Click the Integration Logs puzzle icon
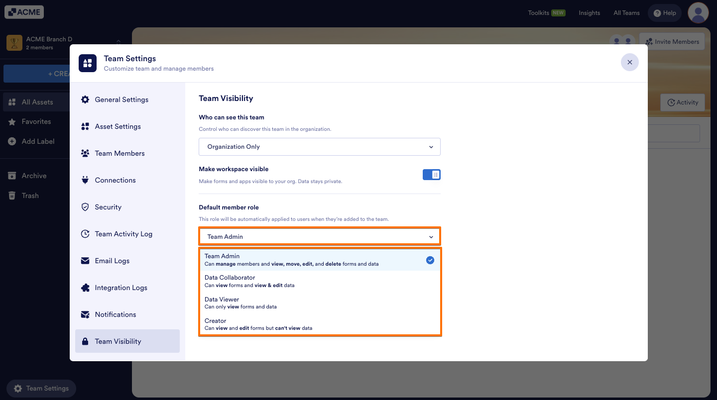The width and height of the screenshot is (717, 400). point(85,288)
